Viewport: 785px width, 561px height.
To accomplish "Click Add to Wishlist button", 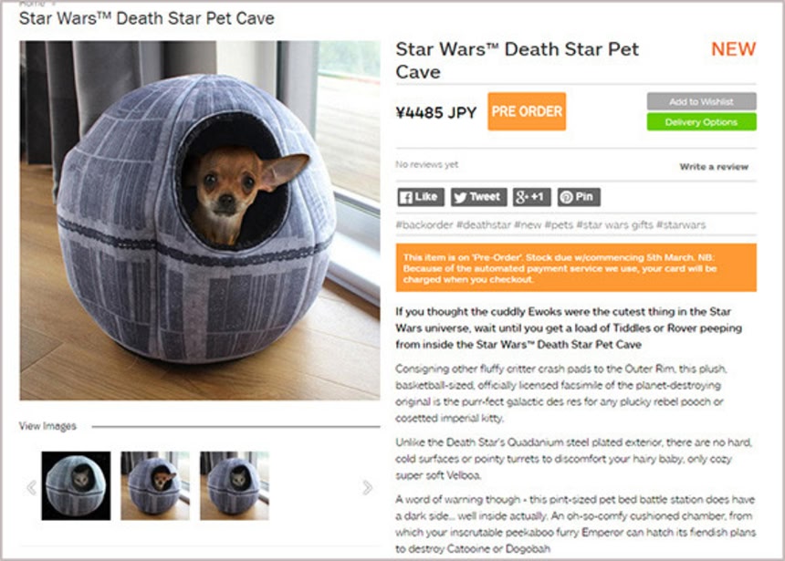I will [701, 101].
